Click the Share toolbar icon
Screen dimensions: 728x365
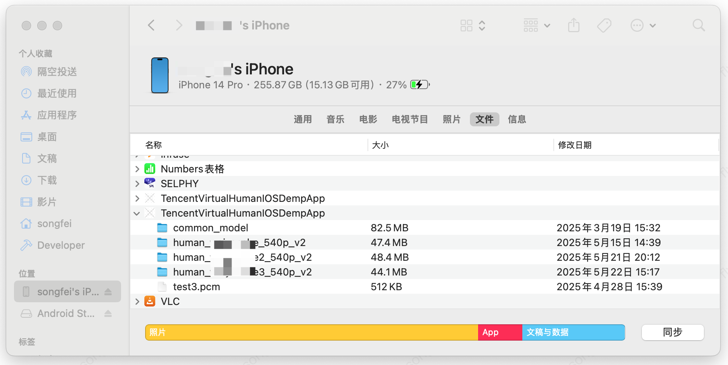coord(574,26)
